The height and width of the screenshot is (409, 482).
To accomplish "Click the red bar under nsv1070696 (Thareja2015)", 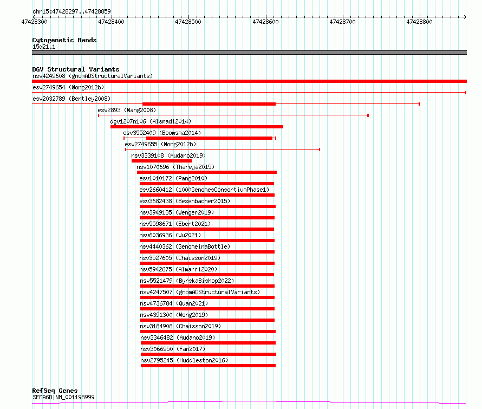I will click(x=207, y=172).
